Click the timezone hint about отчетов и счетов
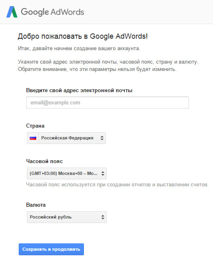The width and height of the screenshot is (213, 263). tap(117, 185)
